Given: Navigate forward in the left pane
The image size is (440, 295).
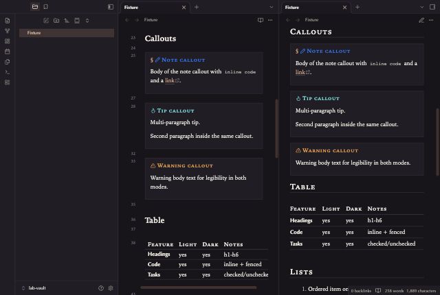Looking at the screenshot, I should pos(137,20).
